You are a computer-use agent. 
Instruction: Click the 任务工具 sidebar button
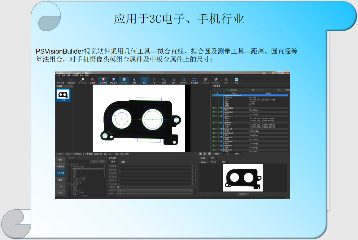(60, 173)
